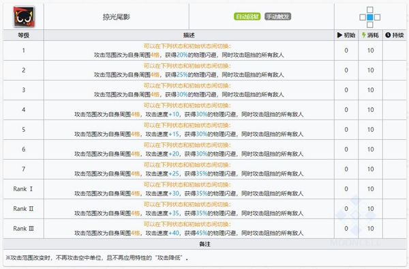The image size is (409, 269).
Task: Select the level 2 row label
Action: point(23,70)
